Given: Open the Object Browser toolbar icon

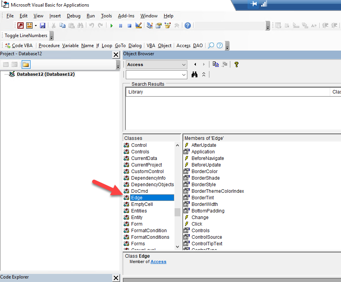Looking at the screenshot, I should pyautogui.click(x=168, y=25).
